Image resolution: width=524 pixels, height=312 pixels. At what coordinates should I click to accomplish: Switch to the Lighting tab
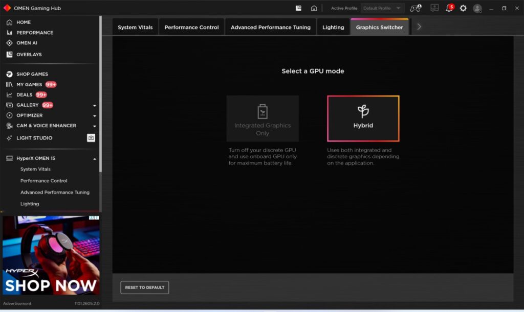[333, 27]
